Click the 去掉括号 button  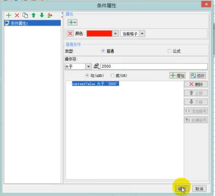[x=196, y=120]
